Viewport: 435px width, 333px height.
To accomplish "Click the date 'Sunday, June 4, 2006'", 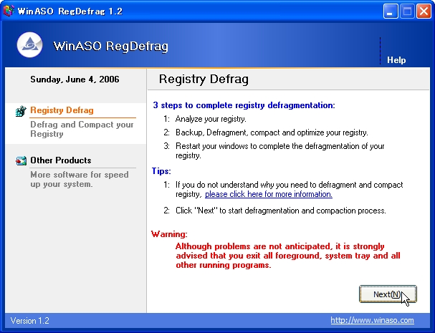I will click(75, 79).
